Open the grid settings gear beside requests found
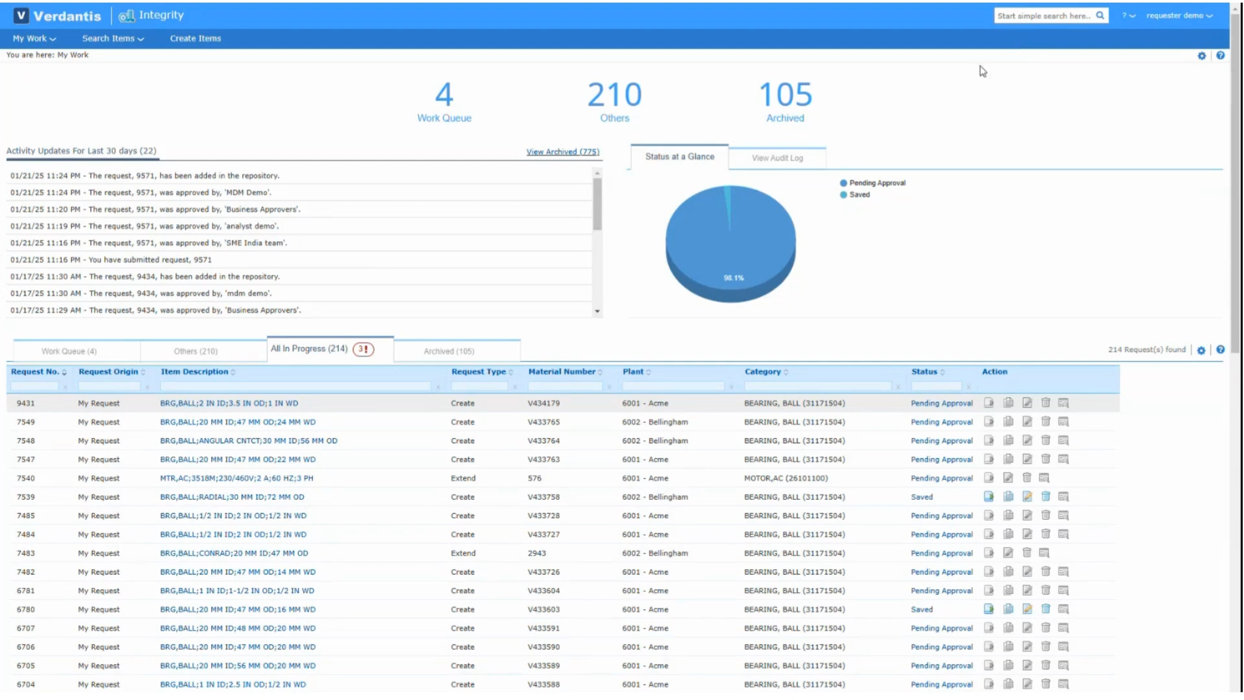Screen dimensions: 1244x700 [x=1201, y=350]
